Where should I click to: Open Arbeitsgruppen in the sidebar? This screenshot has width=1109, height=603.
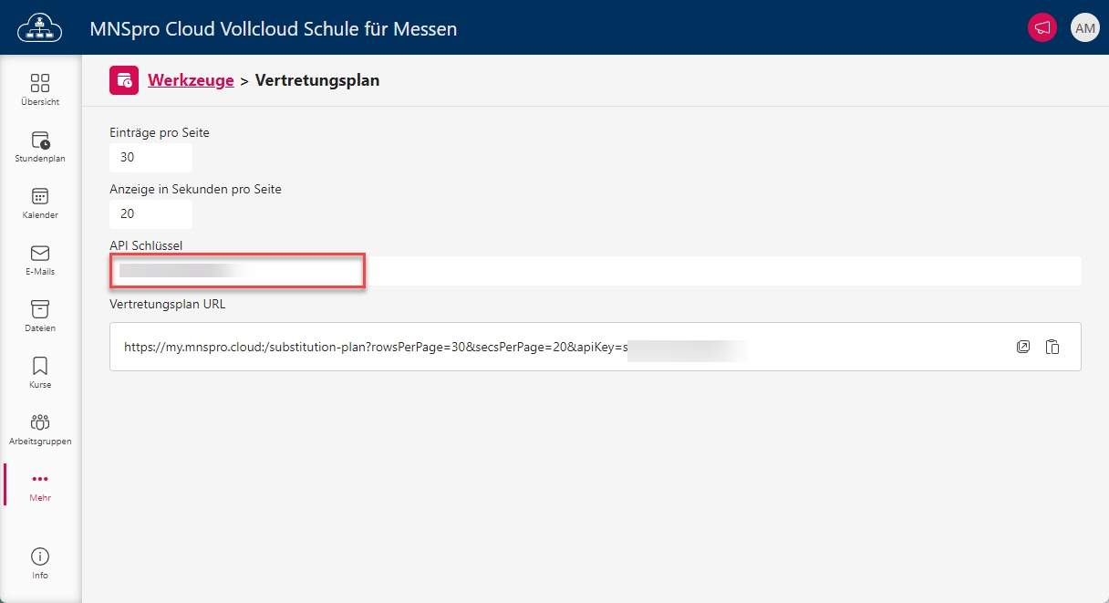click(x=40, y=429)
